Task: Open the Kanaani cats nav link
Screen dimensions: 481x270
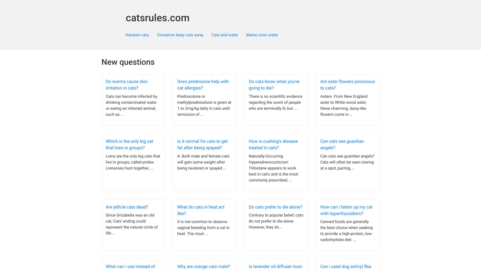Action: pos(137,35)
